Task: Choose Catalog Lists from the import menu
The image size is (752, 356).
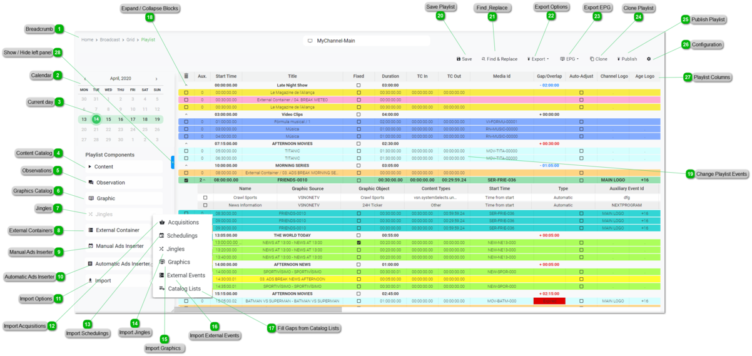Action: tap(183, 288)
